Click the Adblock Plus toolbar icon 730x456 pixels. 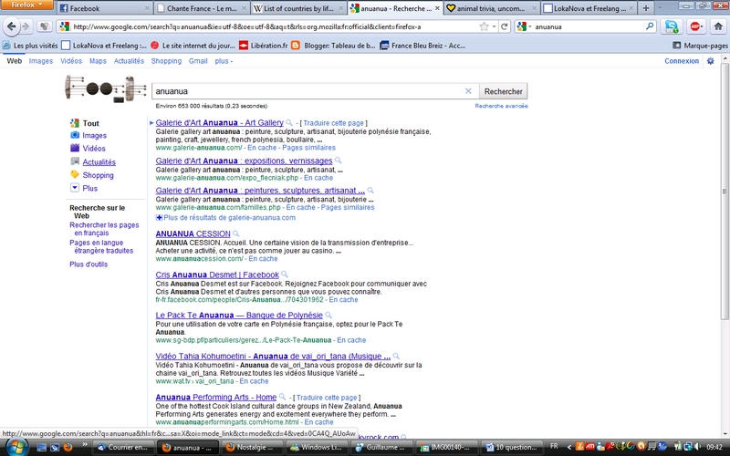coord(696,27)
